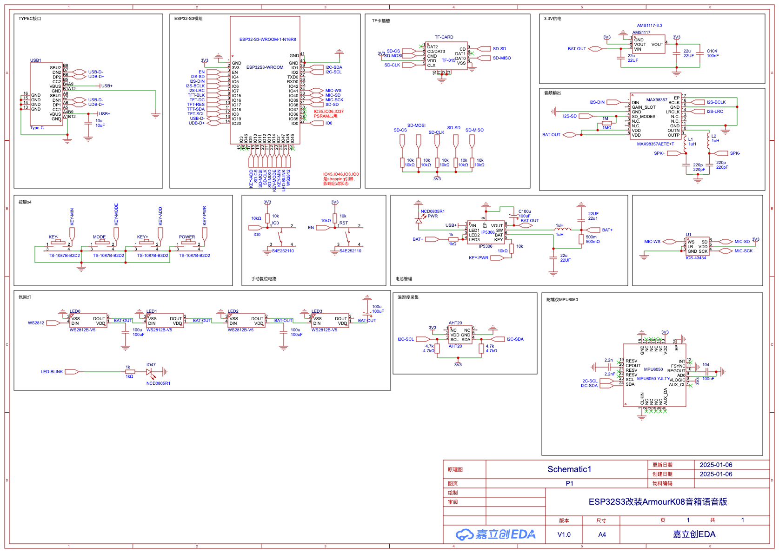Viewport: 779px width, 553px height.
Task: Select the MPU6050 chip body
Action: [x=654, y=375]
